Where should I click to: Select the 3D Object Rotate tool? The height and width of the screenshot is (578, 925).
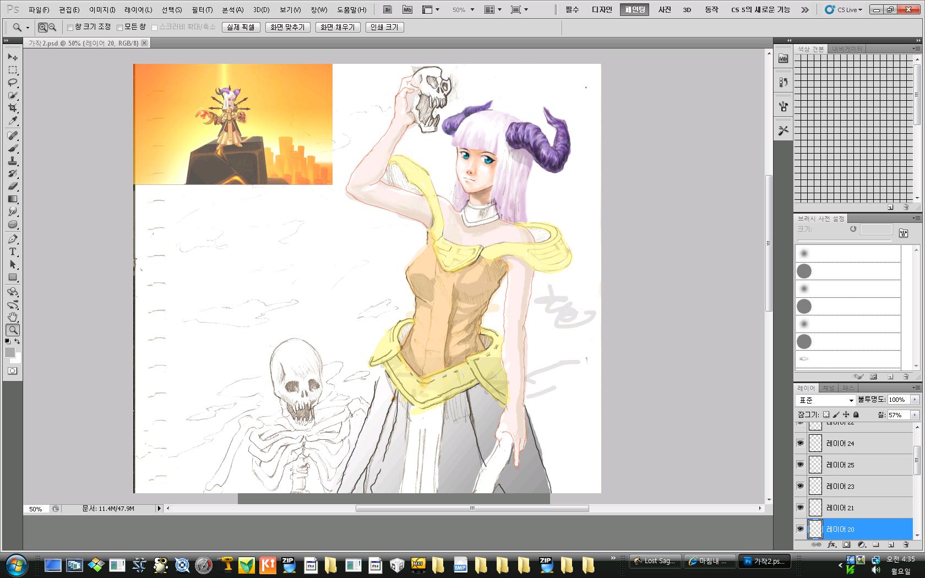[x=13, y=292]
